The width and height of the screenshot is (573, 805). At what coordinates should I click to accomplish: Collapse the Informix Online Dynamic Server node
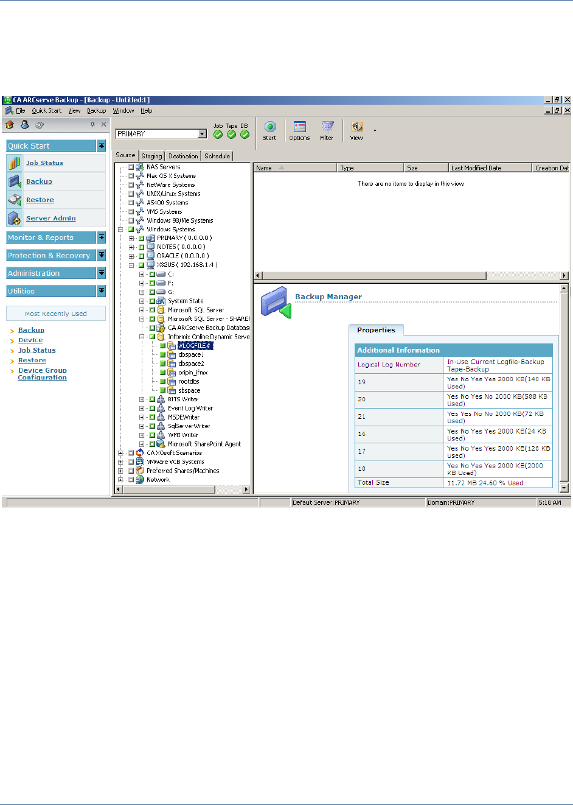tap(142, 337)
